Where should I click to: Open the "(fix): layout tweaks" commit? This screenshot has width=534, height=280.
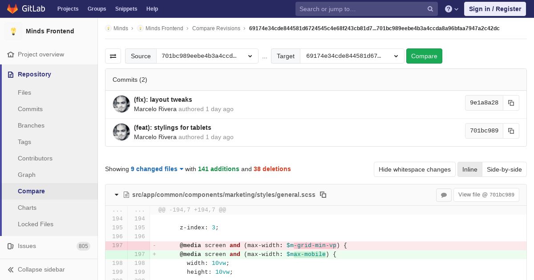(163, 100)
